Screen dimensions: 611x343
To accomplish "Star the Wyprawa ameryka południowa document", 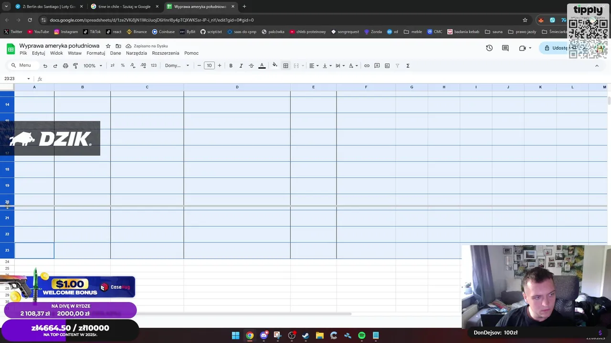I will pyautogui.click(x=108, y=46).
